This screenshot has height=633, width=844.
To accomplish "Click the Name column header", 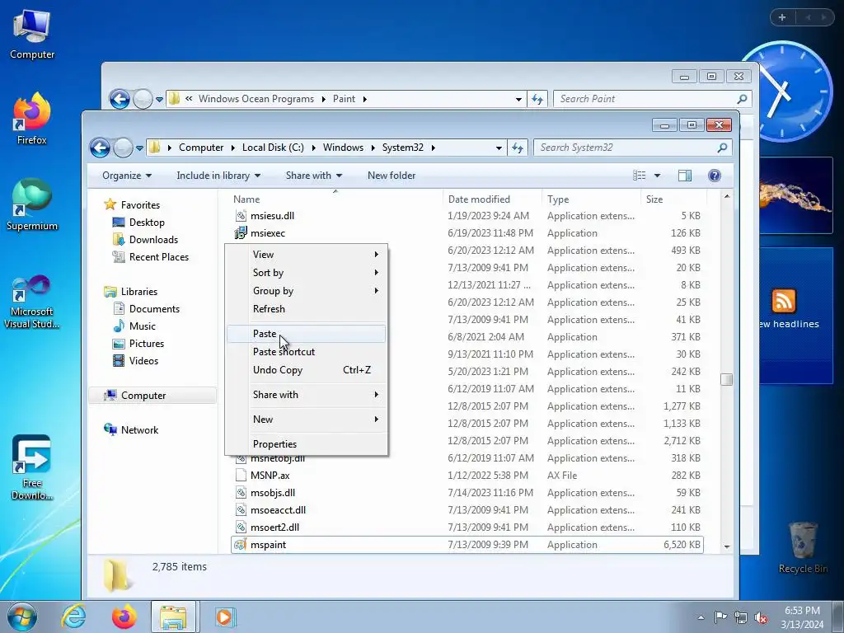I will 335,199.
